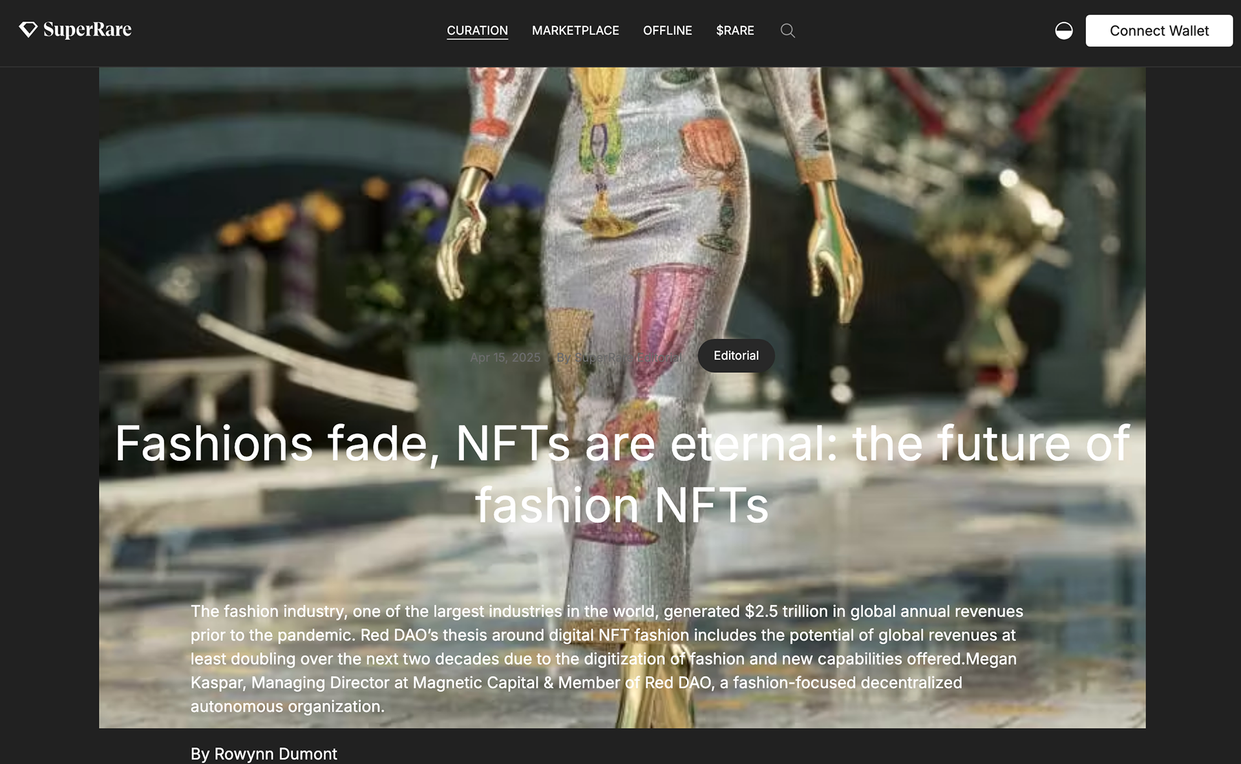Click the SuperRare wordmark text
Screen dimensions: 1241x764
[x=87, y=30]
